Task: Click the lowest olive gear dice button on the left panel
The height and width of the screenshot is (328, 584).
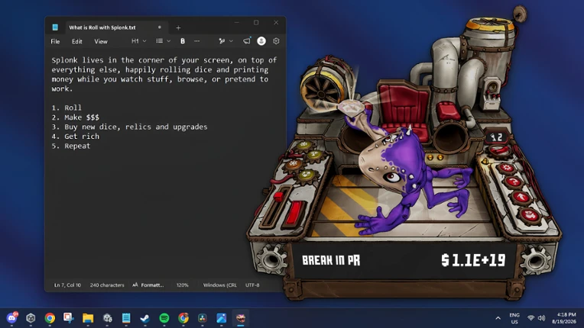Action: (x=307, y=175)
